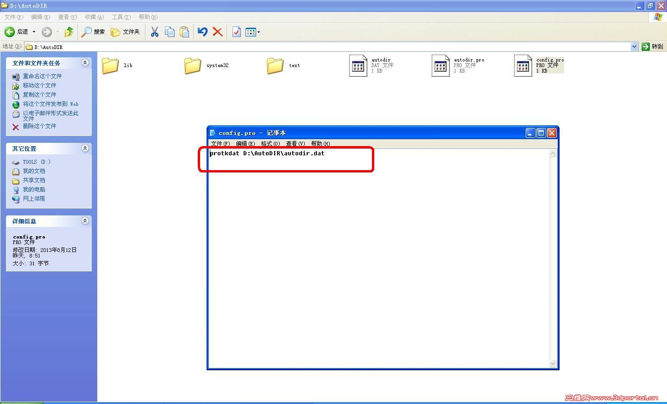The image size is (667, 404).
Task: Open Notepad's View (查看) menu
Action: 296,144
